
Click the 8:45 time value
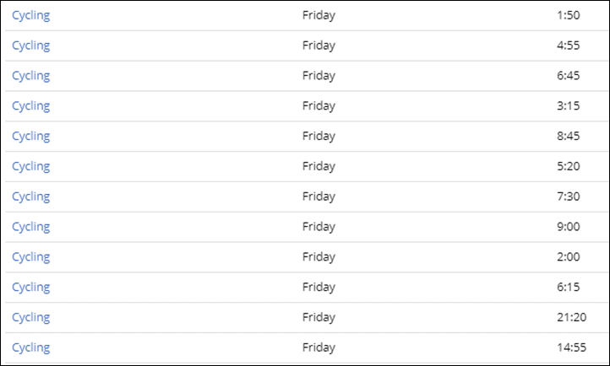click(x=569, y=136)
